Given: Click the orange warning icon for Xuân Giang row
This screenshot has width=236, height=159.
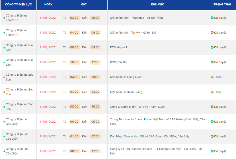Looking at the screenshot, I should [x=212, y=92].
